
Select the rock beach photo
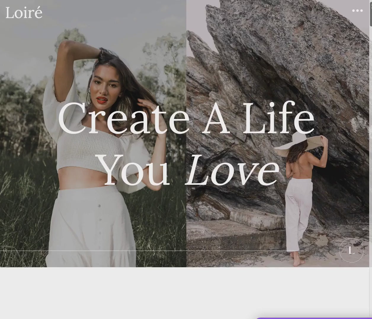pyautogui.click(x=278, y=134)
